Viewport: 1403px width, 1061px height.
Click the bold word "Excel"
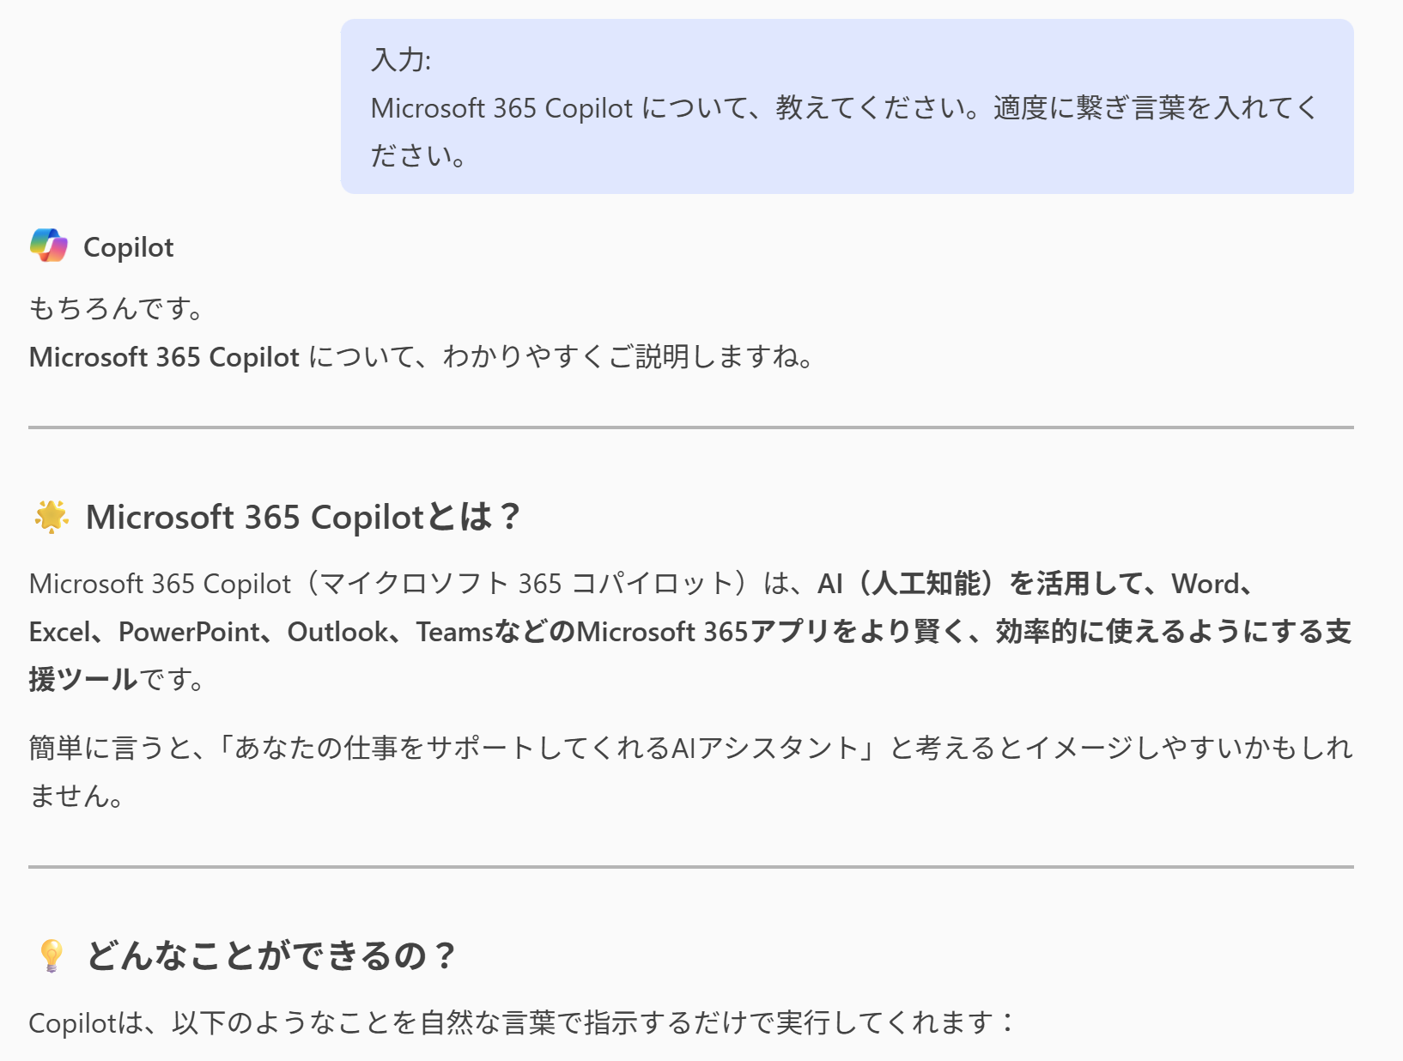tap(58, 632)
